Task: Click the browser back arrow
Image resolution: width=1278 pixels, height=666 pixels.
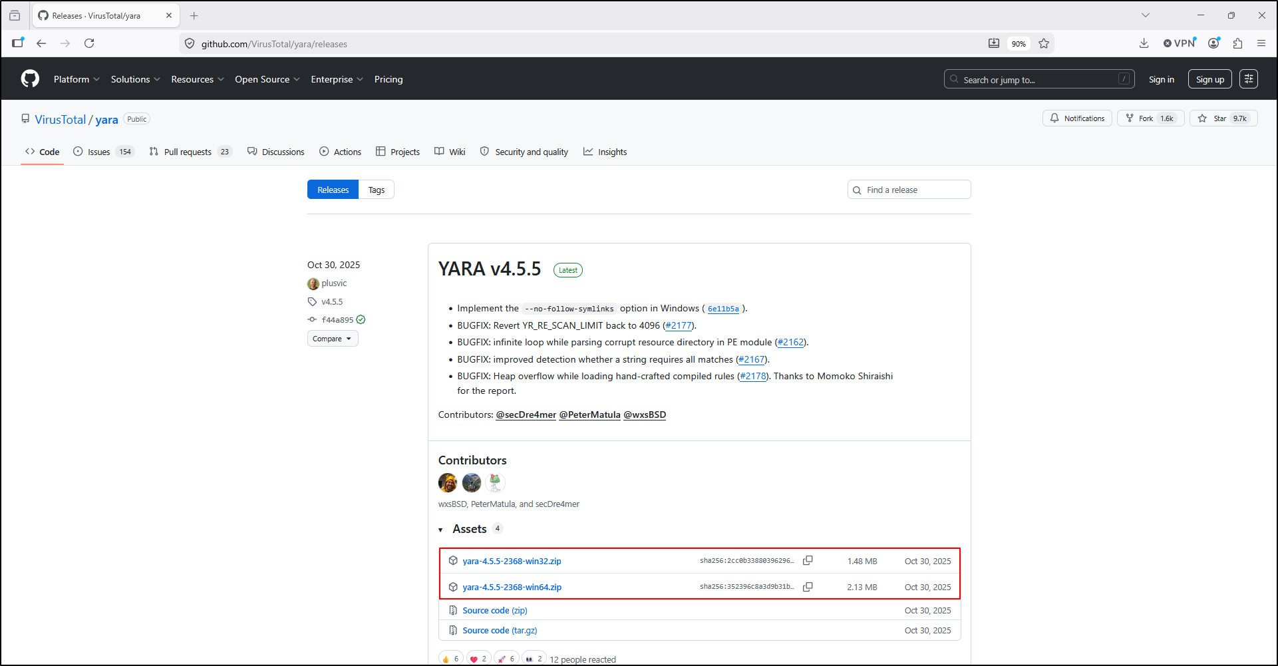Action: 41,43
